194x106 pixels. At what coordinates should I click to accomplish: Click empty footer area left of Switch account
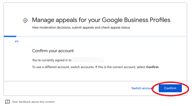pyautogui.click(x=67, y=88)
